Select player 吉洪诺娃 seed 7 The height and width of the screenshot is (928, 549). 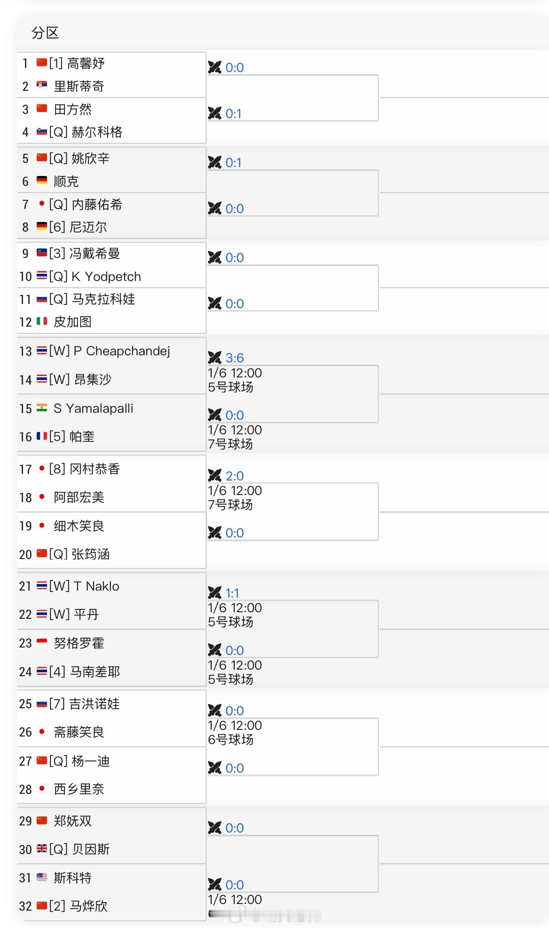94,704
